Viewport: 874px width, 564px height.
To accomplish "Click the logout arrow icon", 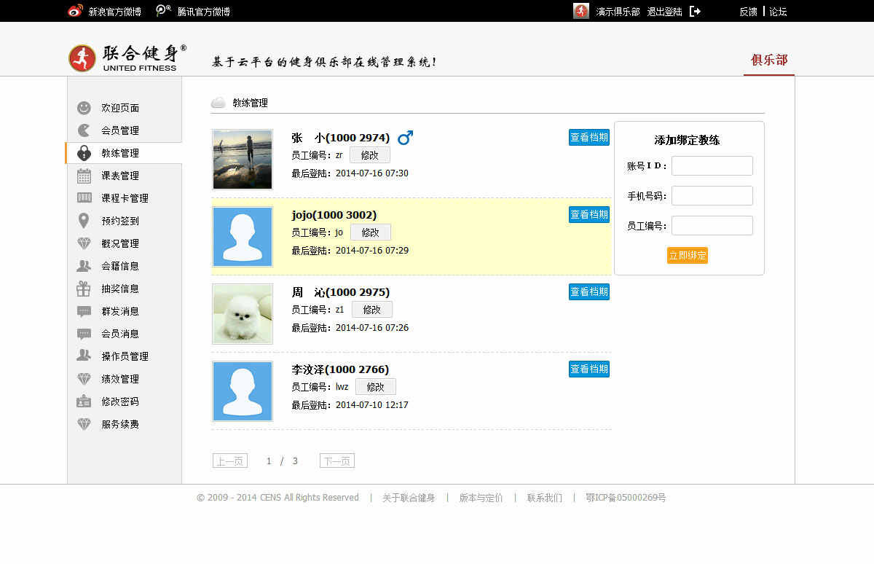I will (695, 11).
